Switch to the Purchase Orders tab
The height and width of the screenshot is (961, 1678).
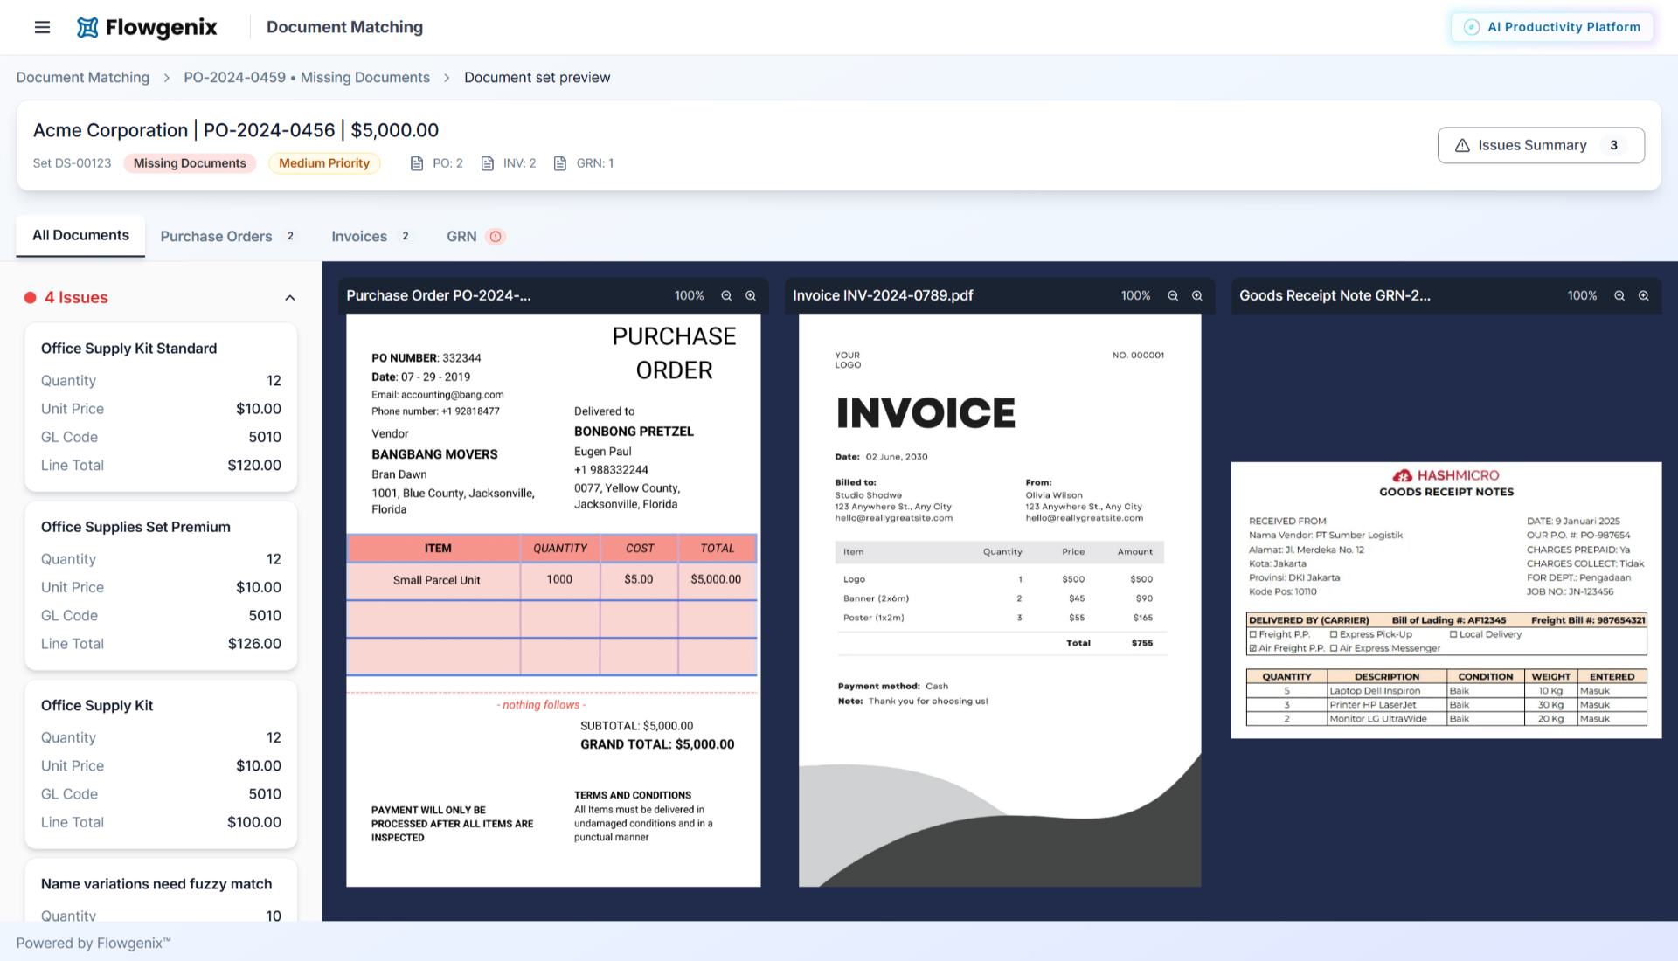(229, 236)
